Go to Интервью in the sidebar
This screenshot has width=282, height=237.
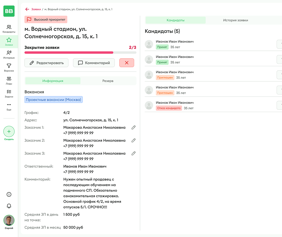pyautogui.click(x=9, y=55)
